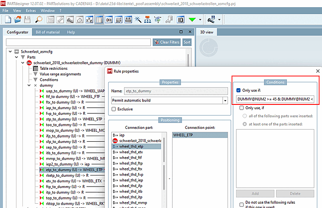Screen dimensions: 322x208
Task: Click the greyed Name field etp_to_dummy
Action: 176,91
